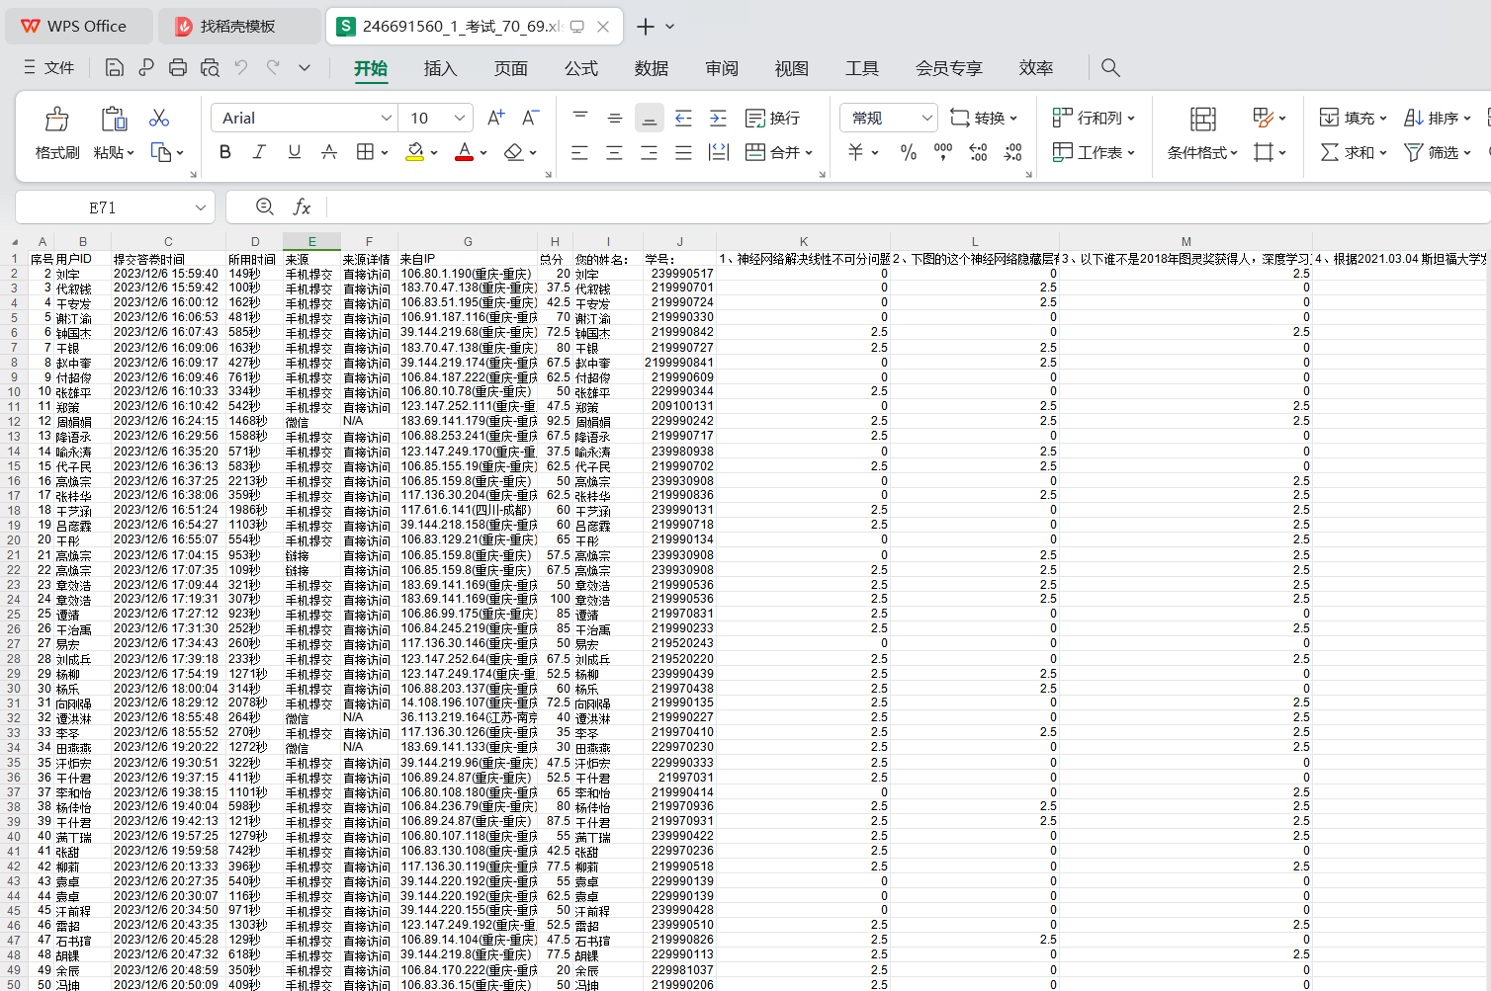Click the 筛选 (Filter) button
The height and width of the screenshot is (991, 1491).
(x=1437, y=152)
